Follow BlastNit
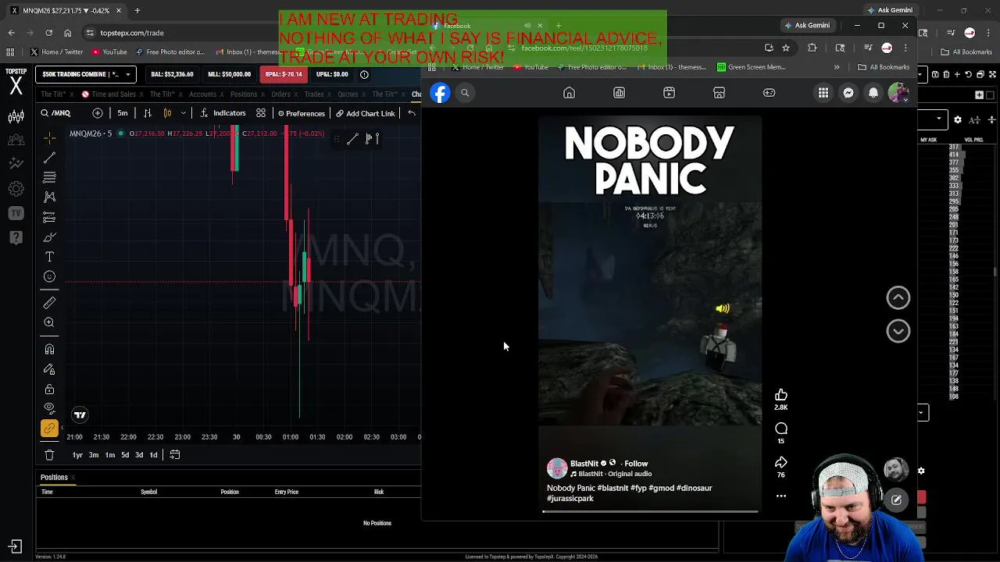The image size is (1000, 562). [636, 464]
